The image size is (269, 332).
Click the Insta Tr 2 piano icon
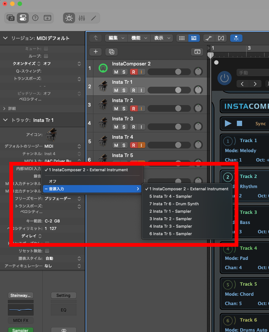coord(103,105)
